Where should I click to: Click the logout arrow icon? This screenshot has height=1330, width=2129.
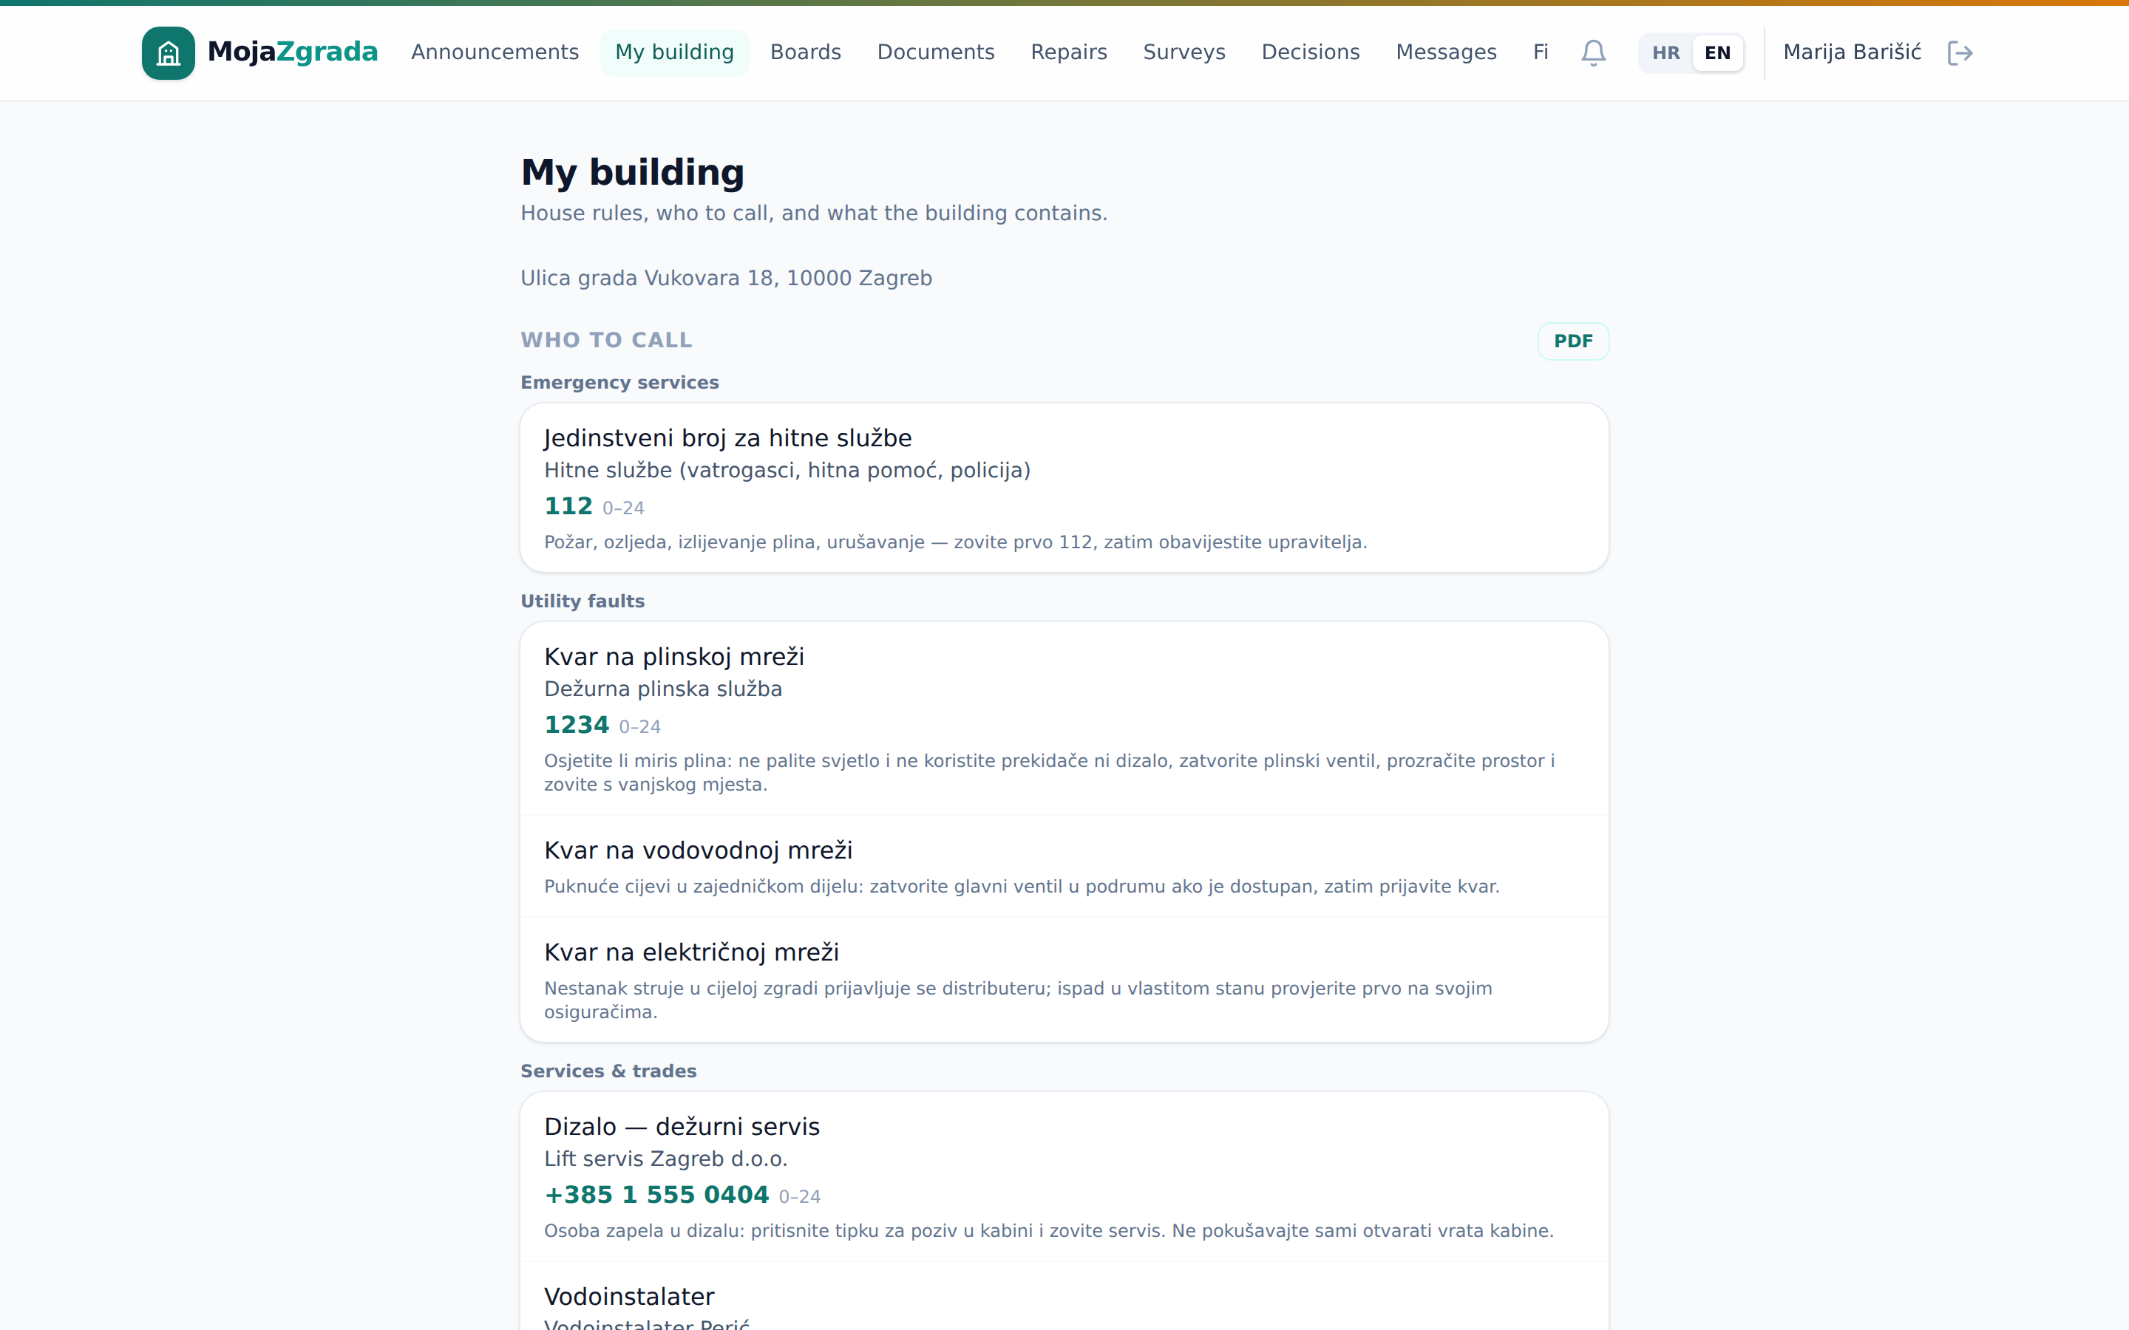1960,52
